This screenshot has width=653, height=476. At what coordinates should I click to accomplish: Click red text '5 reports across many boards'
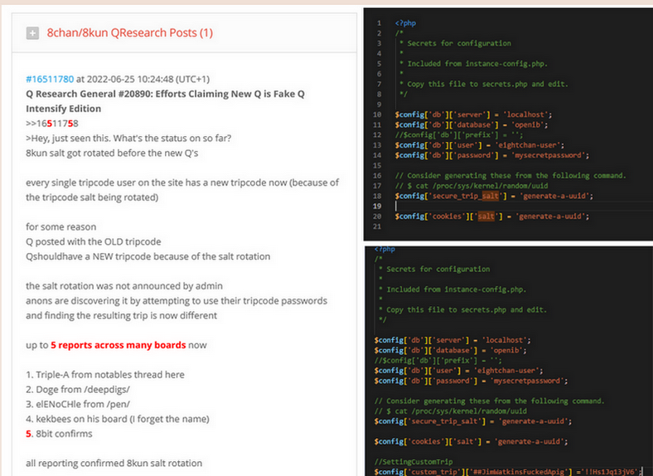tap(119, 345)
